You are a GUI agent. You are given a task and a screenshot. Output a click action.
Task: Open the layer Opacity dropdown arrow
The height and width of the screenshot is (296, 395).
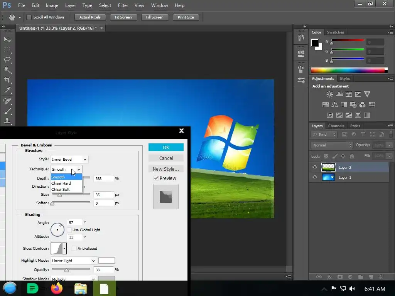pos(390,145)
